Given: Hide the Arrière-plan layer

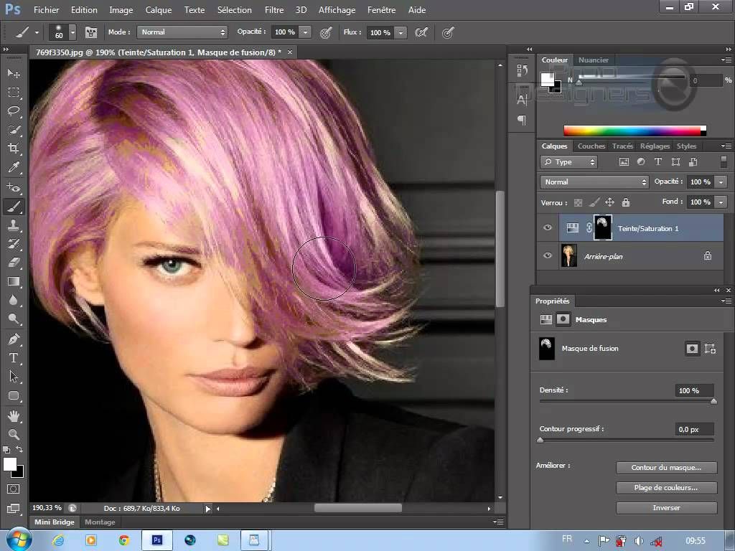Looking at the screenshot, I should click(x=548, y=255).
